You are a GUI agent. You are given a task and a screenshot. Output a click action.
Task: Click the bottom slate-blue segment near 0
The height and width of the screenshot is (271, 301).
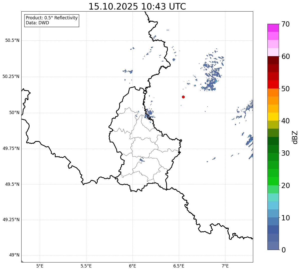[273, 246]
